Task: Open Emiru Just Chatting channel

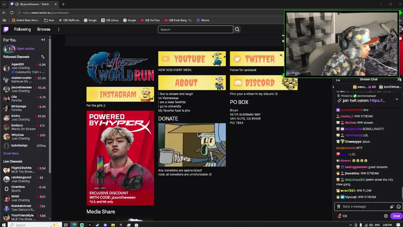Action: point(25,118)
